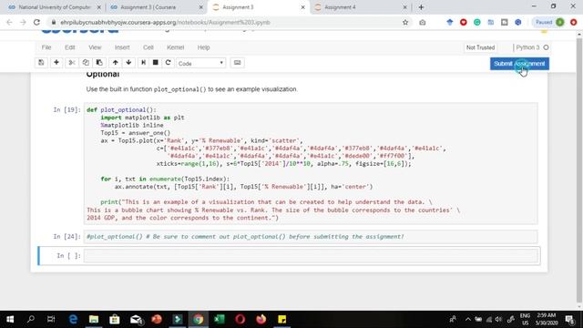Move selected cell down arrow
The height and width of the screenshot is (328, 583).
coord(128,63)
